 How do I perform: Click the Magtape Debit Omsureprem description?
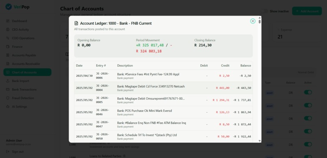point(151,99)
